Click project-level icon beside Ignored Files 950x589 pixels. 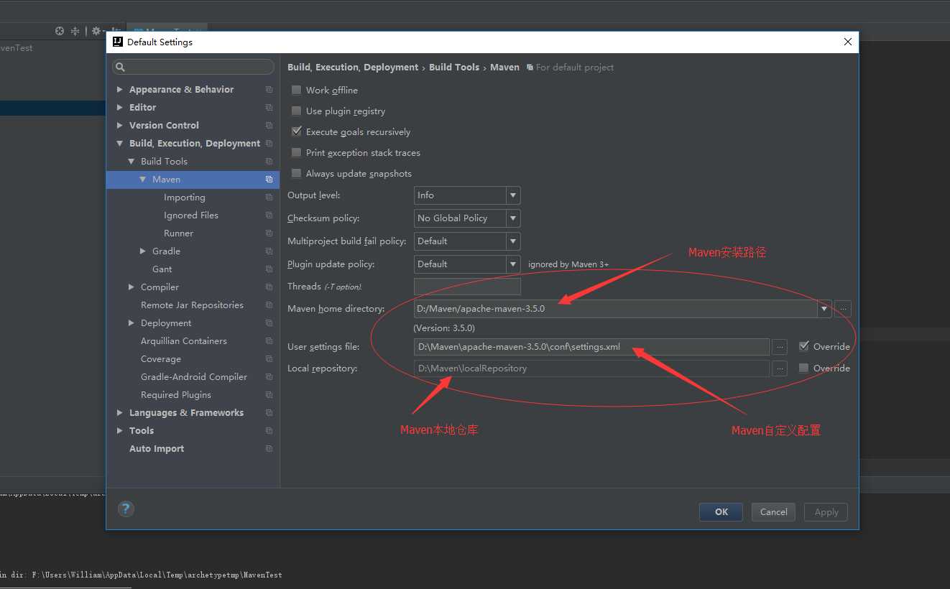pos(269,215)
